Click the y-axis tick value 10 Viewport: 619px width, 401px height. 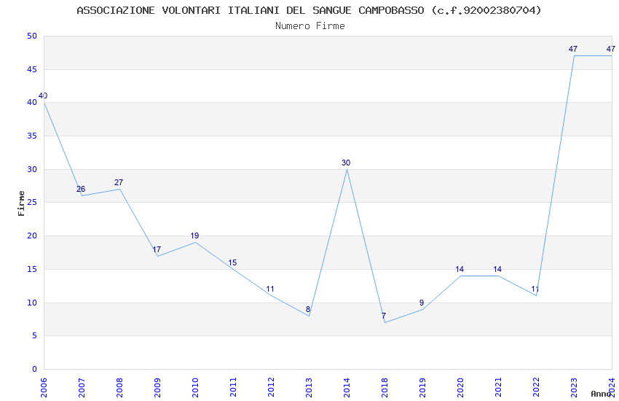[32, 303]
